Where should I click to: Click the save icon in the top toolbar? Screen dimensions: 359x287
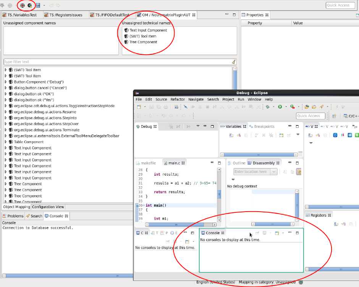click(38, 5)
